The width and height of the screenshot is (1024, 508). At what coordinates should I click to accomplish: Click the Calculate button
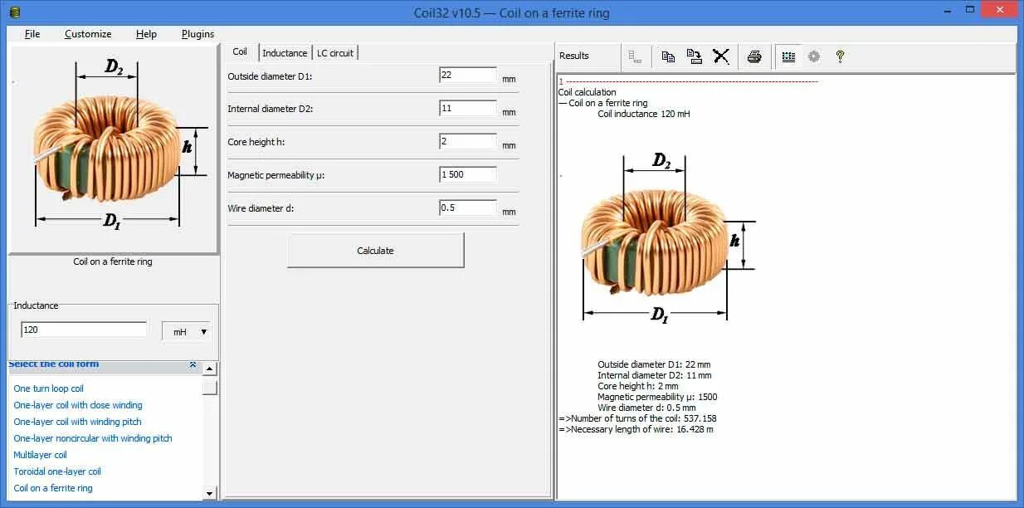[375, 251]
